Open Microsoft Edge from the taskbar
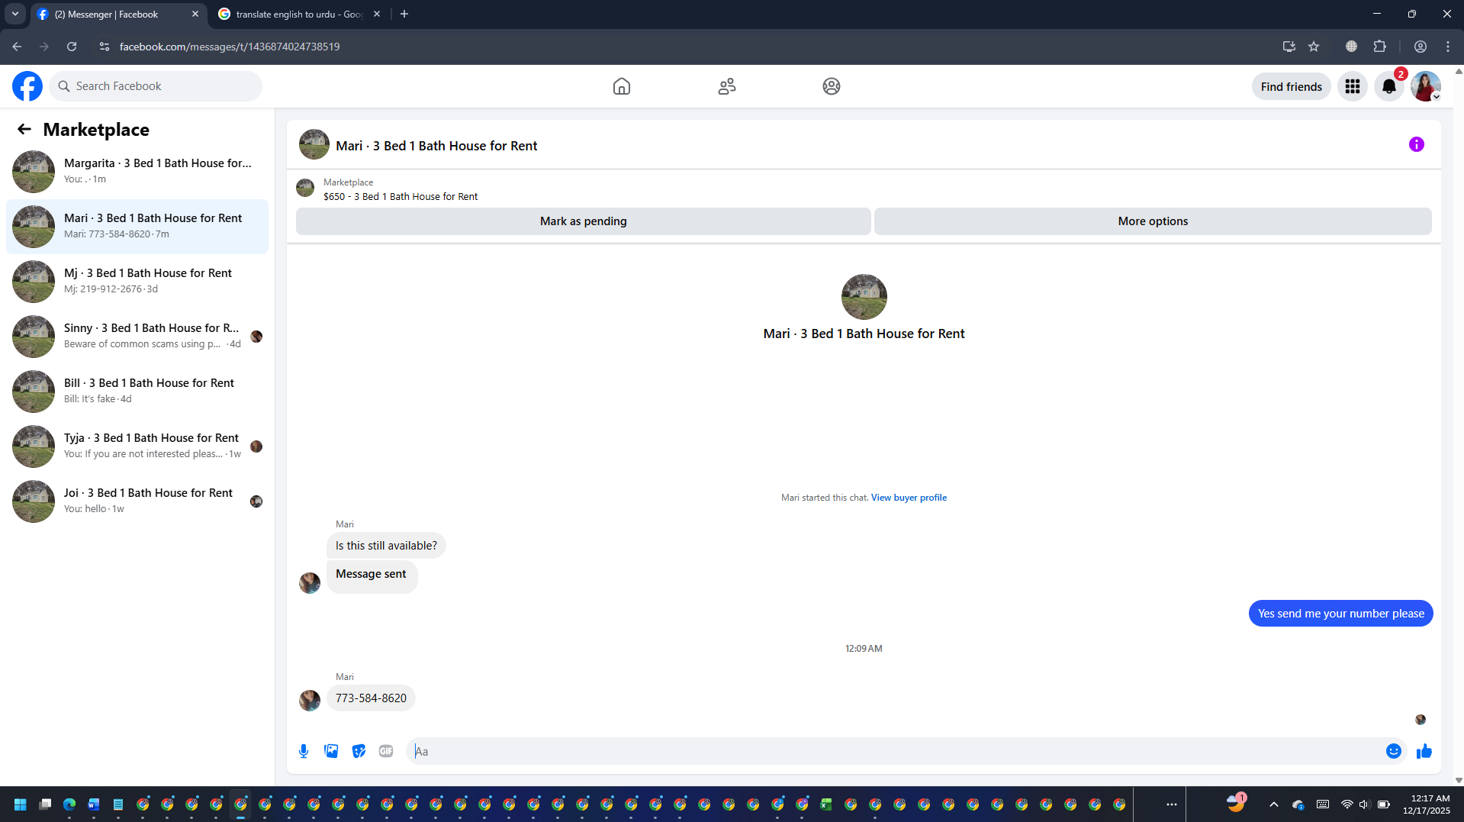This screenshot has height=822, width=1464. [x=69, y=804]
